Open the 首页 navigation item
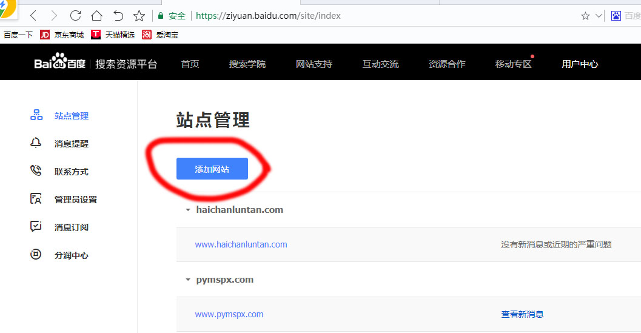Image resolution: width=641 pixels, height=333 pixels. (x=190, y=64)
